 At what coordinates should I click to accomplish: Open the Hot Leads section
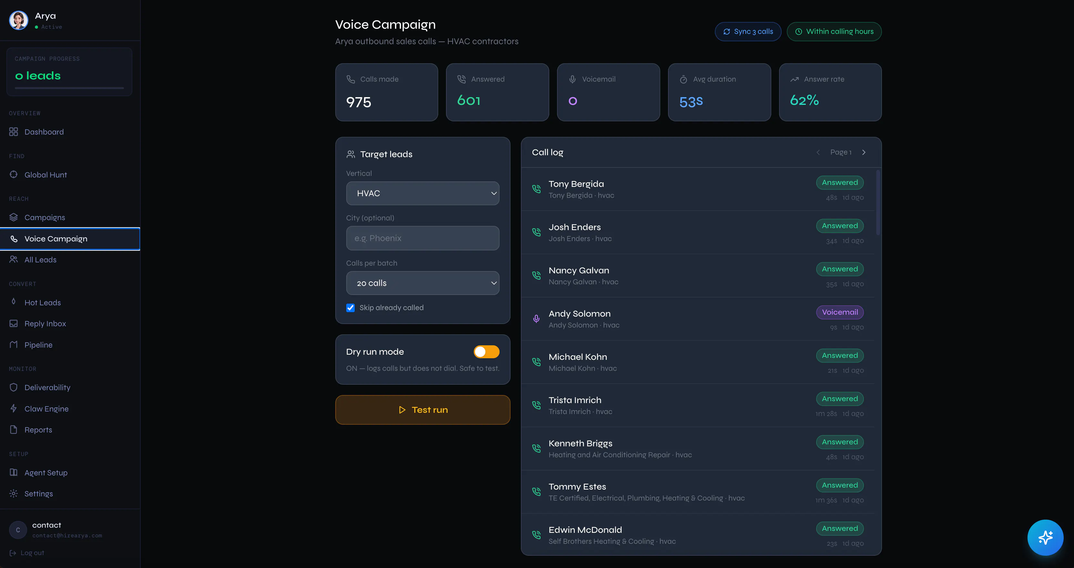click(70, 302)
